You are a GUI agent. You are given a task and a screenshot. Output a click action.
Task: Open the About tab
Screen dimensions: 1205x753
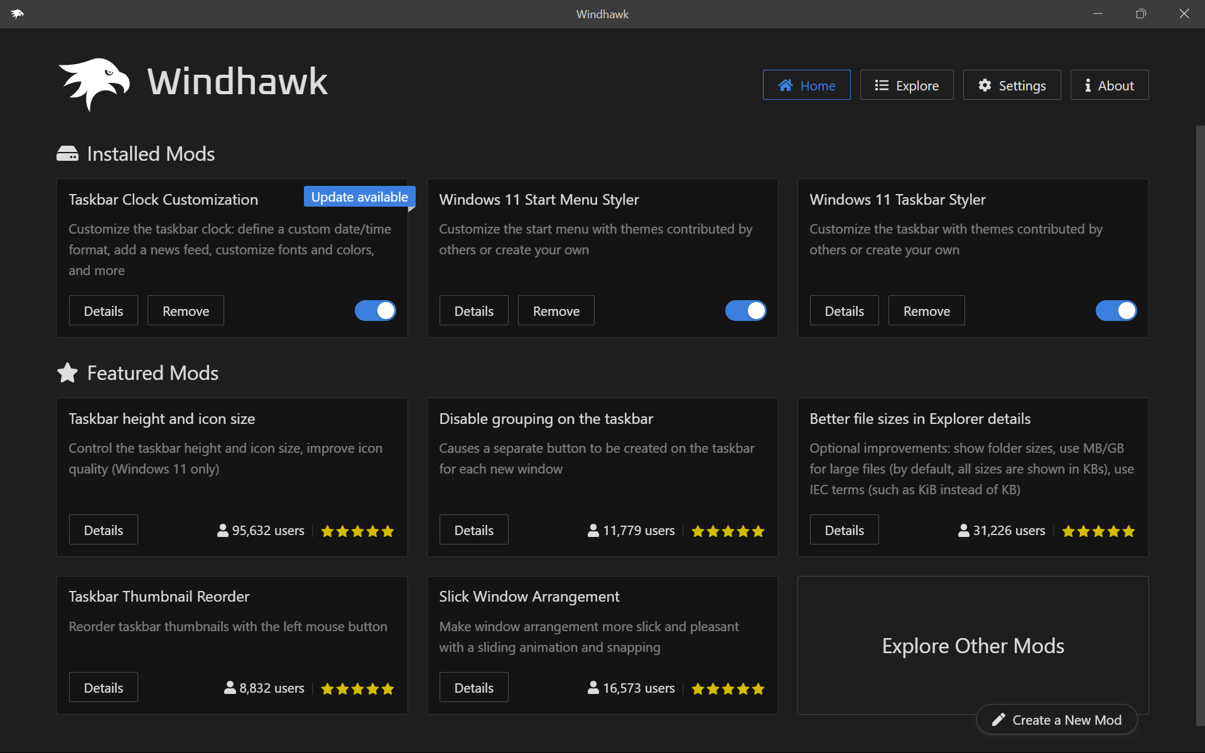pos(1110,85)
